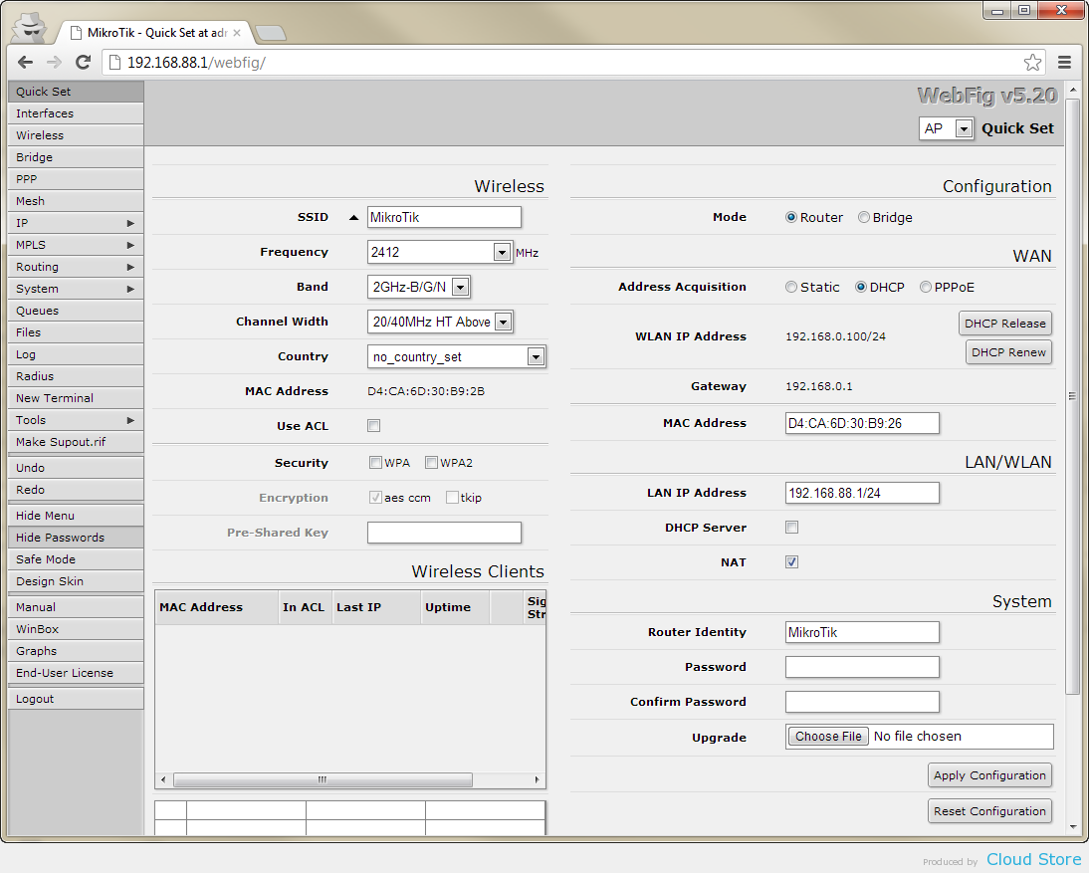The height and width of the screenshot is (873, 1089).
Task: Expand the Tools submenu
Action: [76, 420]
